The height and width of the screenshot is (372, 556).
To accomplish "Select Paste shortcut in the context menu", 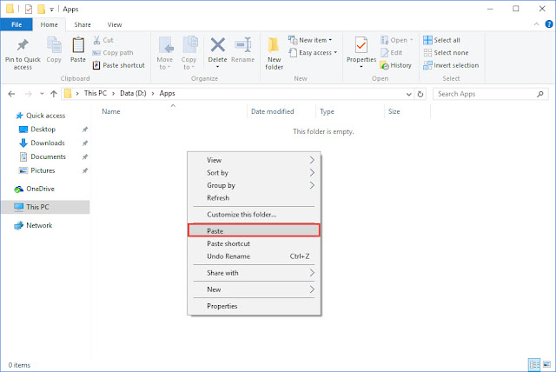I will tap(255, 243).
